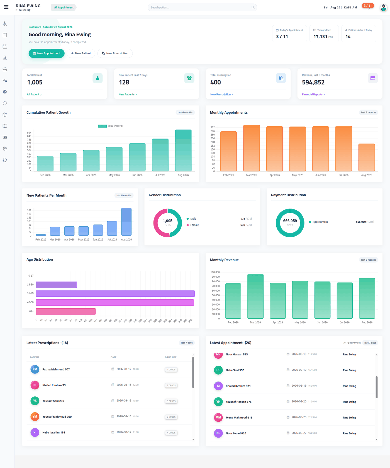Open All Appointment link in Latest Appointment

352,343
